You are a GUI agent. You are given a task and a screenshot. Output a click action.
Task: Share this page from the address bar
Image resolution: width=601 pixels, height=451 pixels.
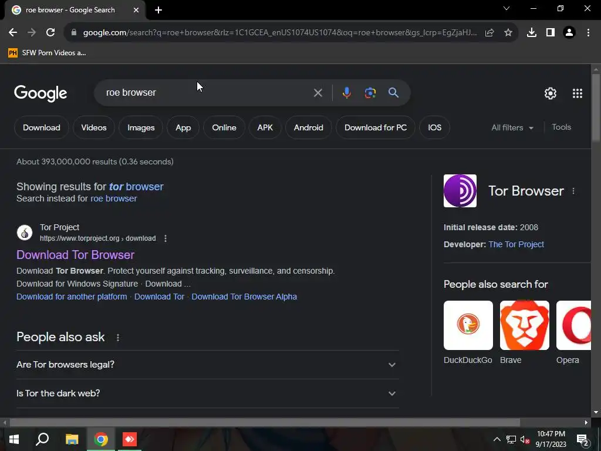point(489,33)
